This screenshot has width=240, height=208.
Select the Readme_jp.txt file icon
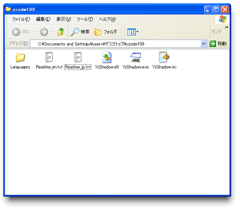78,57
